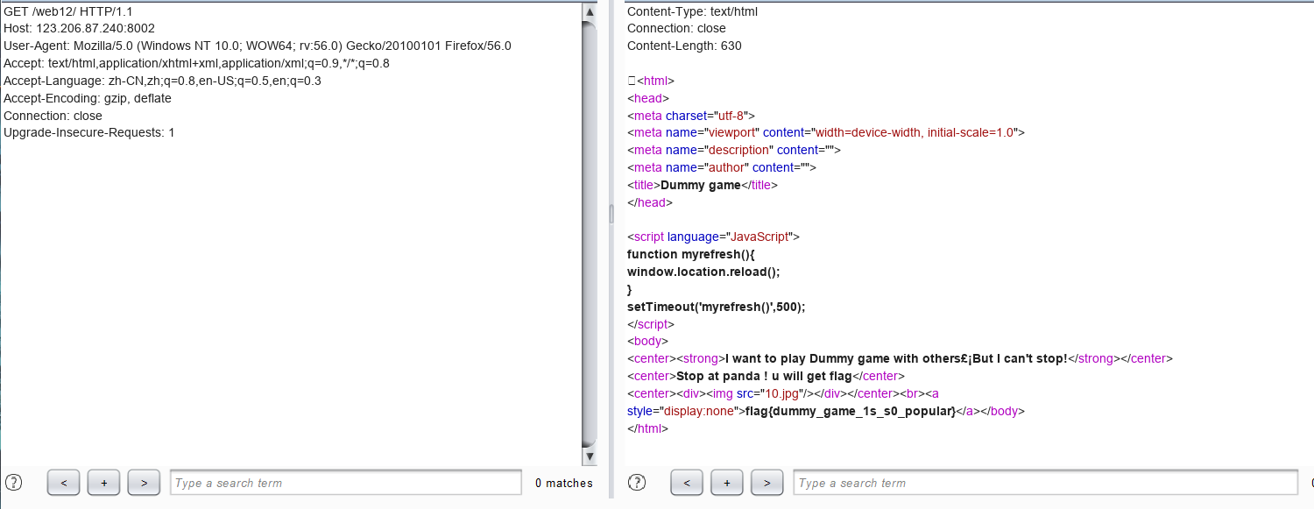This screenshot has width=1314, height=509.
Task: Focus the response pane search term field
Action: point(1046,483)
